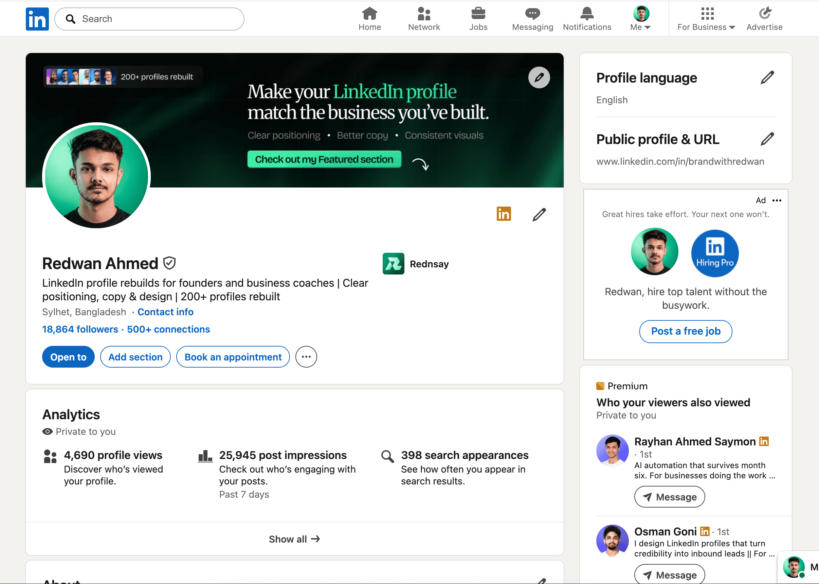
Task: Open the Home feed icon
Action: click(369, 19)
